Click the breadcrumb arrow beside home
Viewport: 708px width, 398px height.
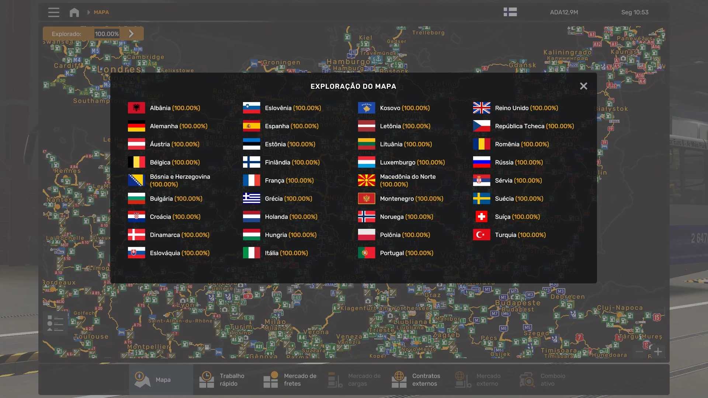[88, 12]
